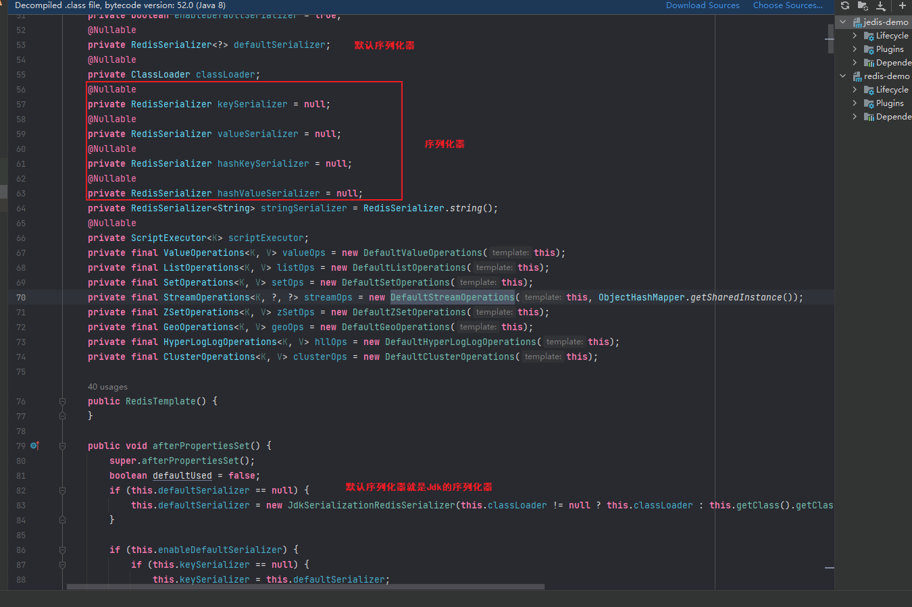This screenshot has height=607, width=912.
Task: Click stringSerializer field on line 64
Action: click(304, 208)
